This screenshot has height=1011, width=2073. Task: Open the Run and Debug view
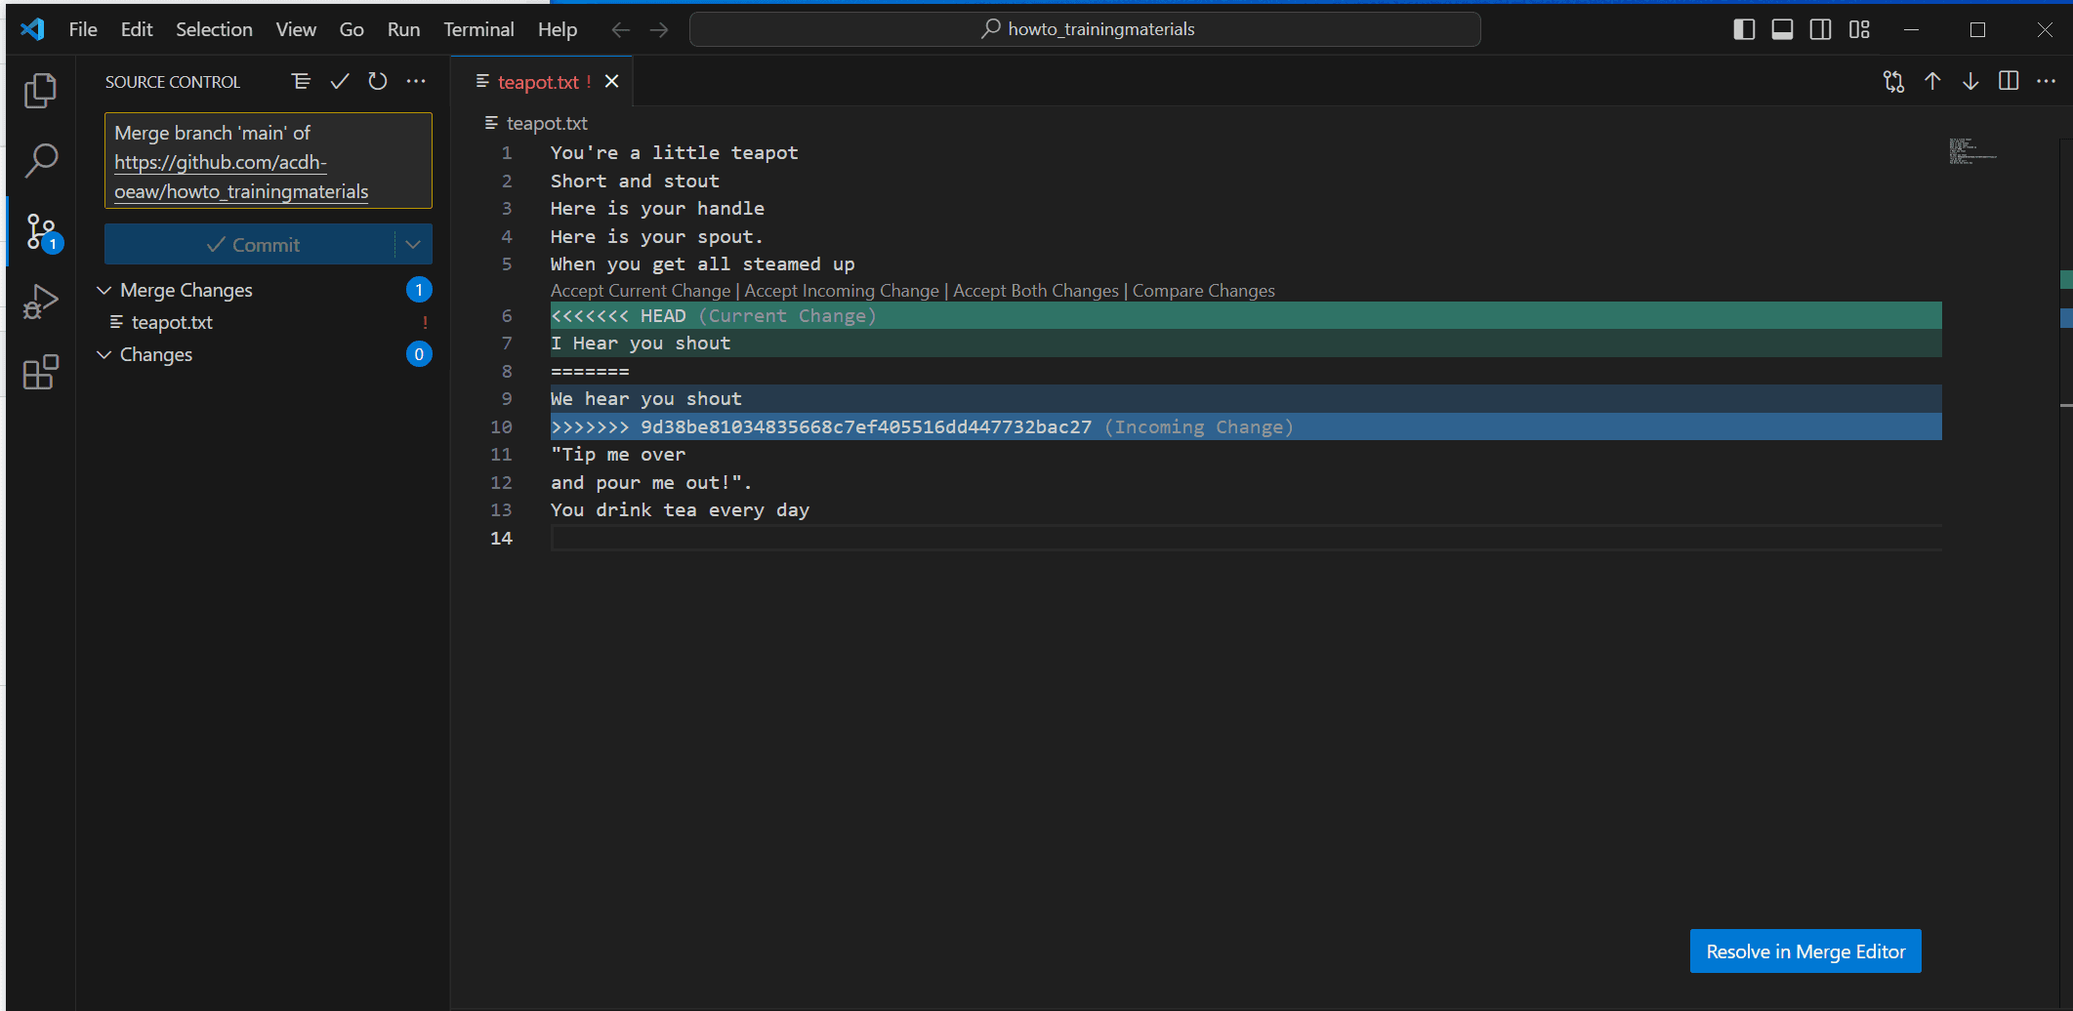(x=40, y=302)
